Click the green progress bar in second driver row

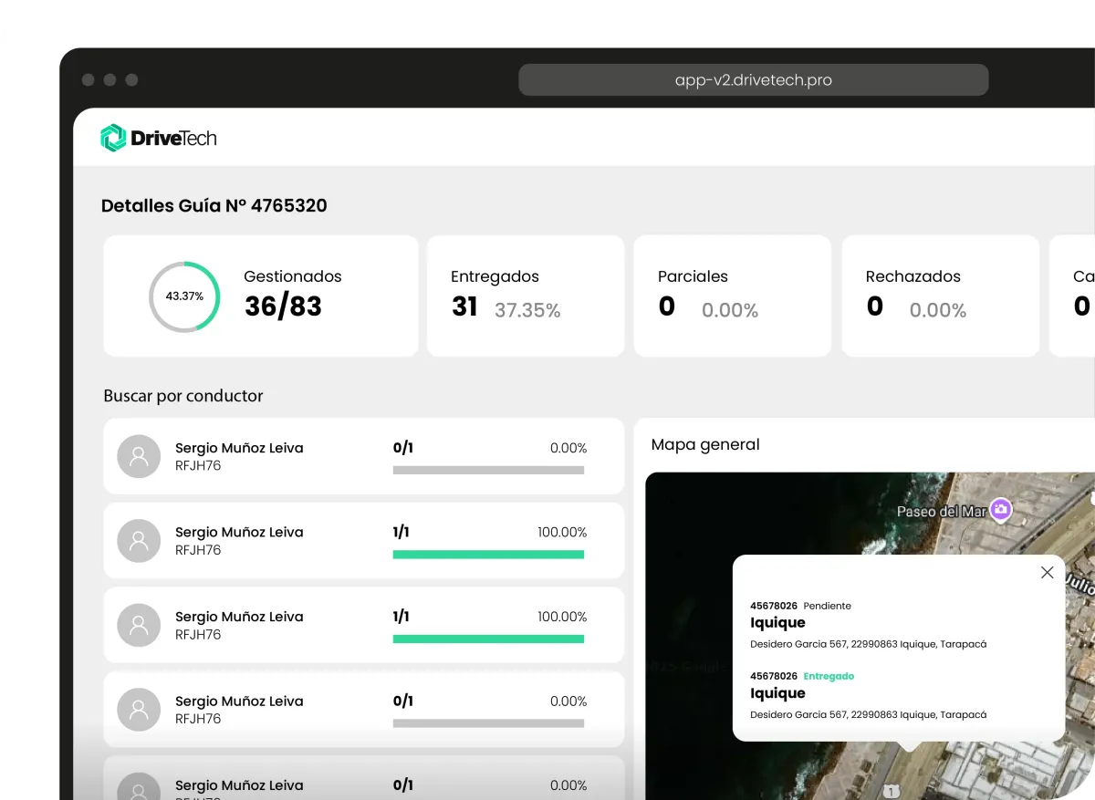click(x=488, y=555)
